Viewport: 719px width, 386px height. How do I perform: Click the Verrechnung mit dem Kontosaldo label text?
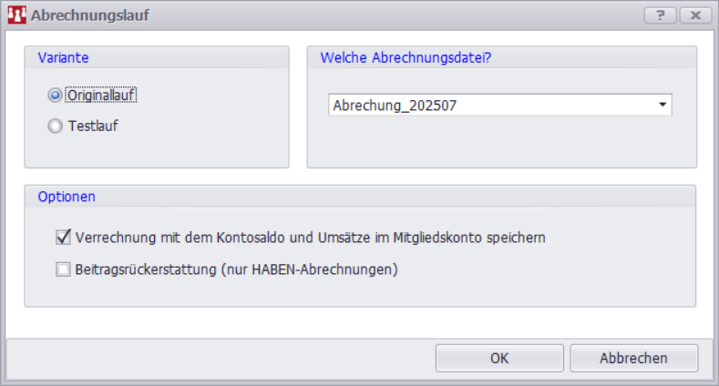point(311,238)
